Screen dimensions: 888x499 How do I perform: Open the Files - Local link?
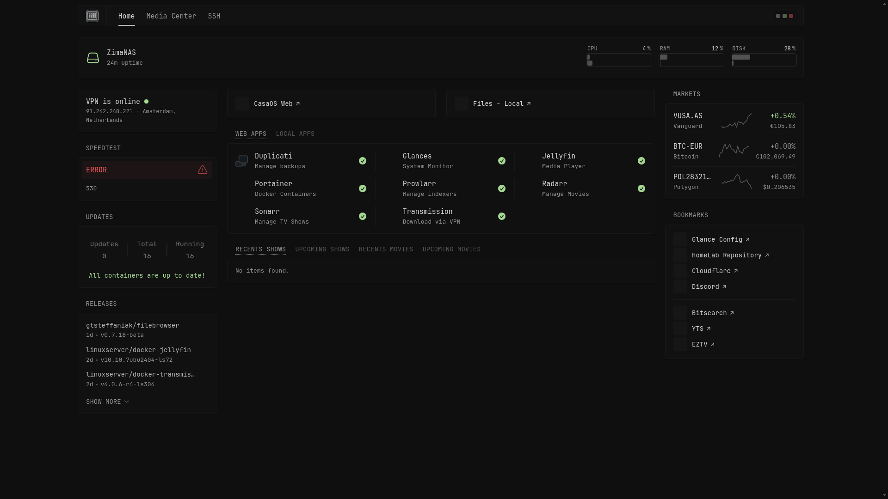pos(502,103)
